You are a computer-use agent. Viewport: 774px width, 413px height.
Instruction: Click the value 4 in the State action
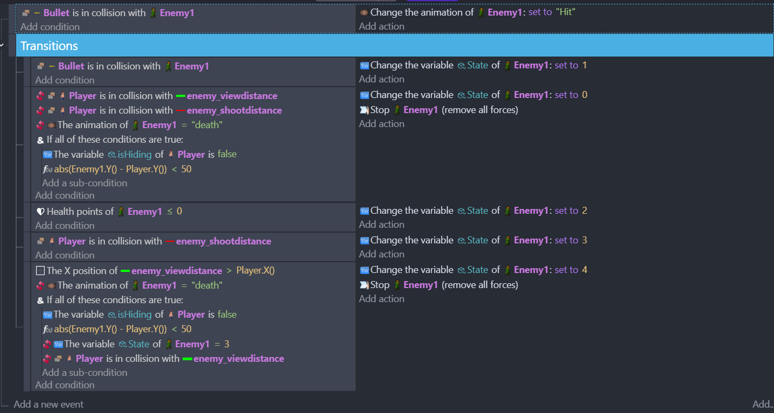tap(584, 270)
